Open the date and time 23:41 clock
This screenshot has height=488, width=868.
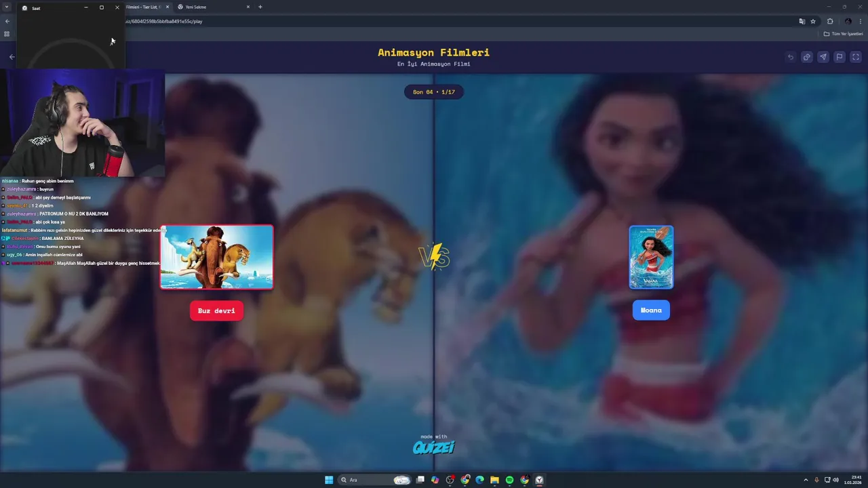pos(853,480)
